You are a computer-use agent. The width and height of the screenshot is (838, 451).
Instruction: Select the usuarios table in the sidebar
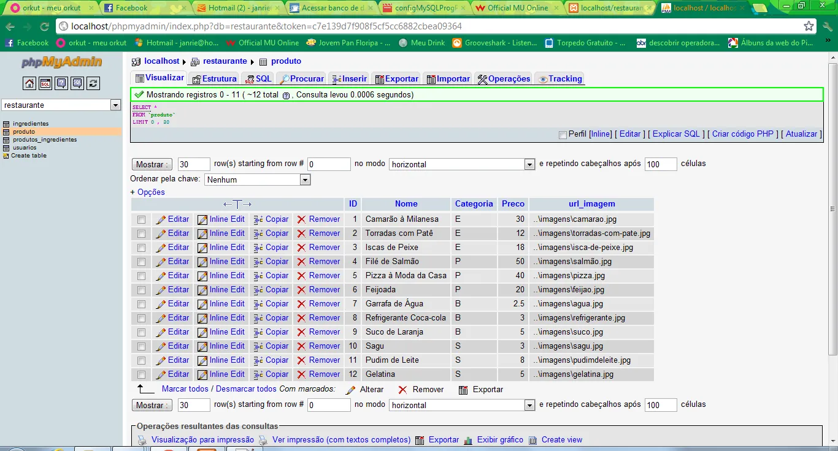coord(24,148)
